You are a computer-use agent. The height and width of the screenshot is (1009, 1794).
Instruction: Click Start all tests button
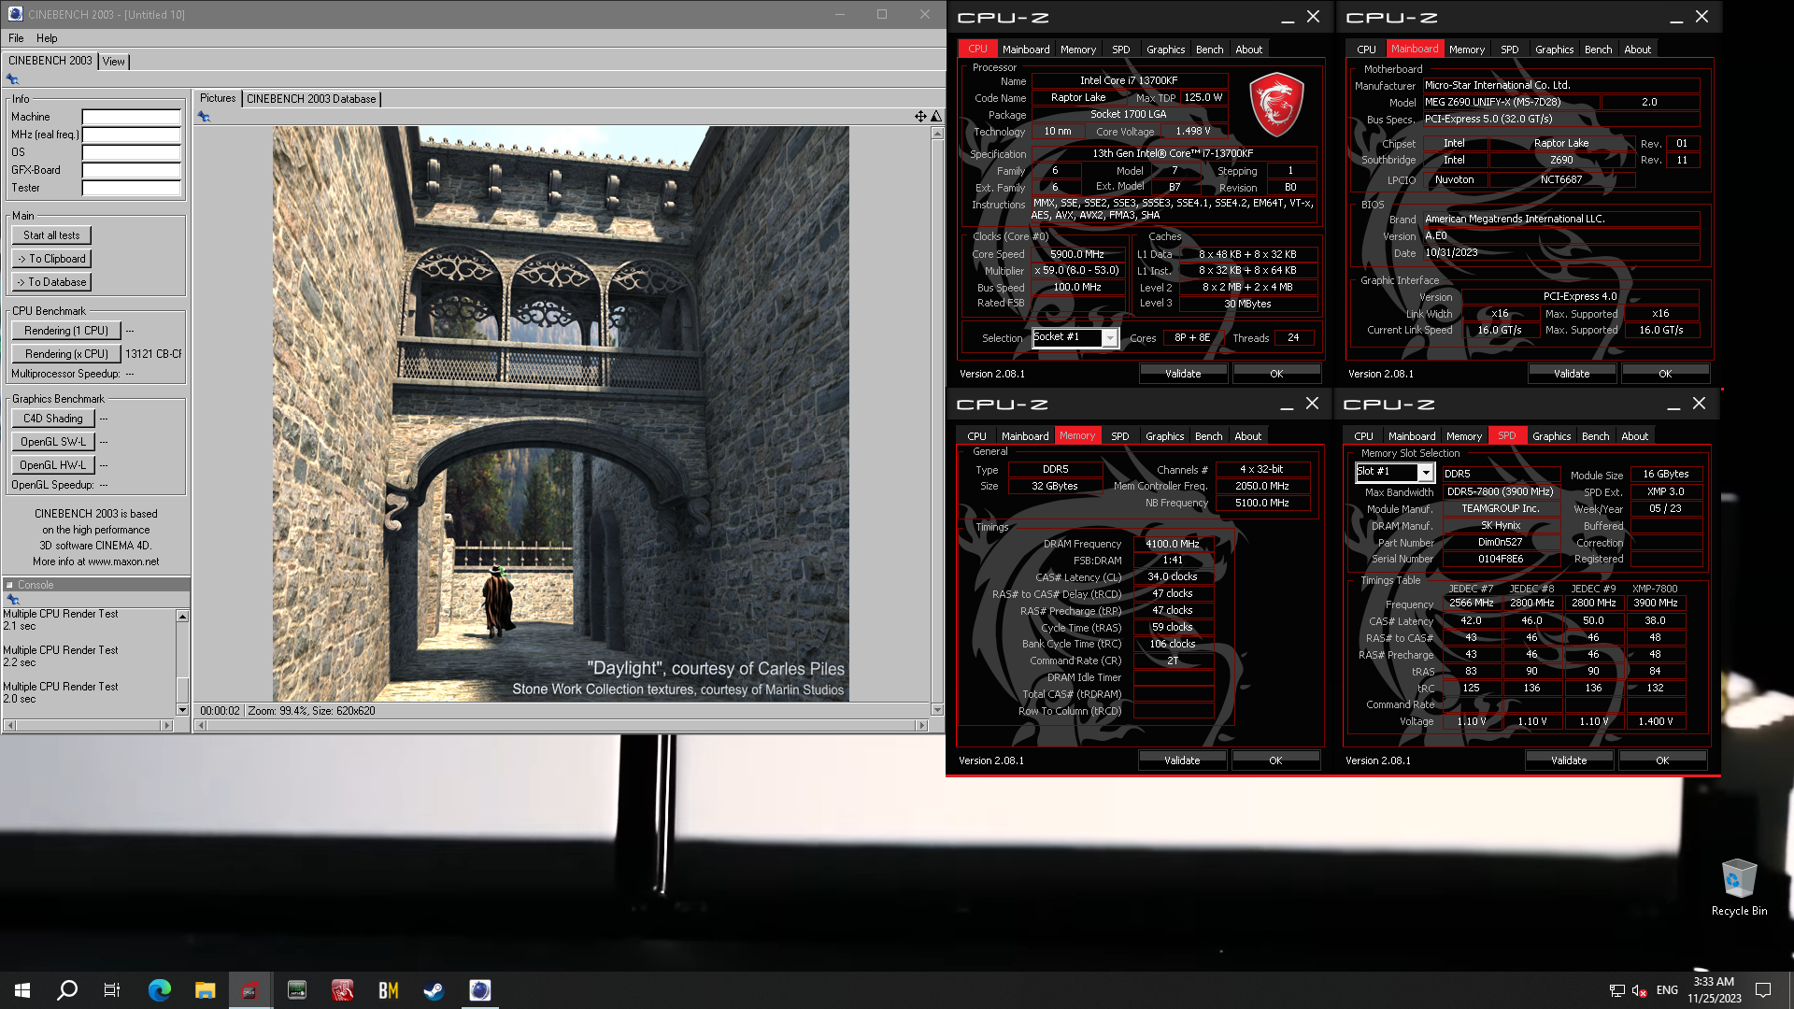pyautogui.click(x=52, y=235)
